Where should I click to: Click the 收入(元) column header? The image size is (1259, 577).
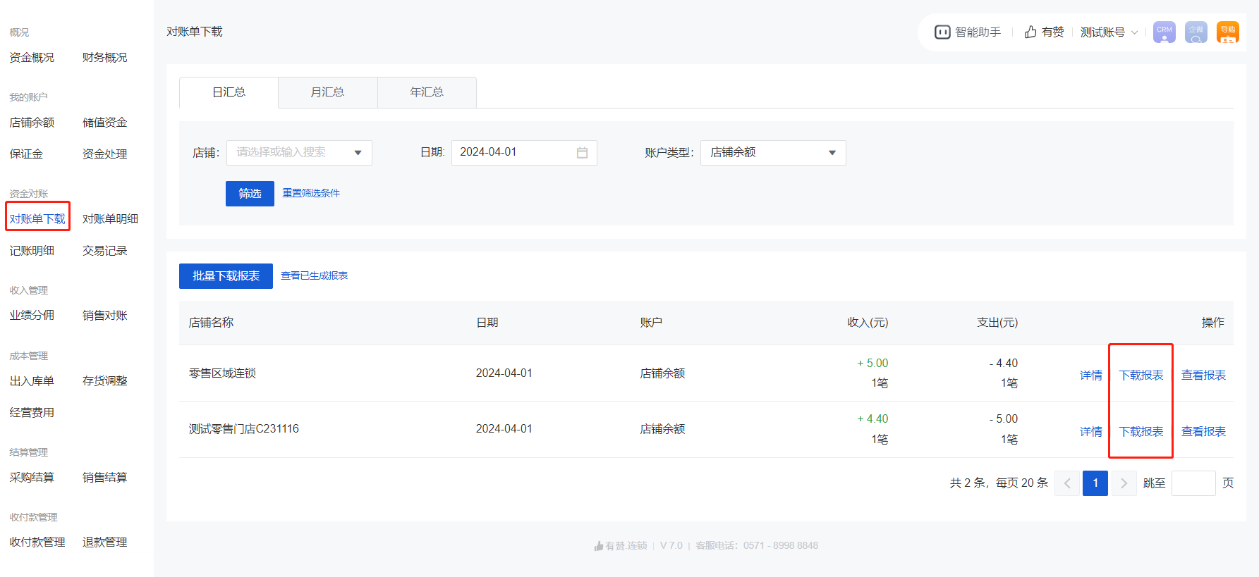[x=868, y=323]
